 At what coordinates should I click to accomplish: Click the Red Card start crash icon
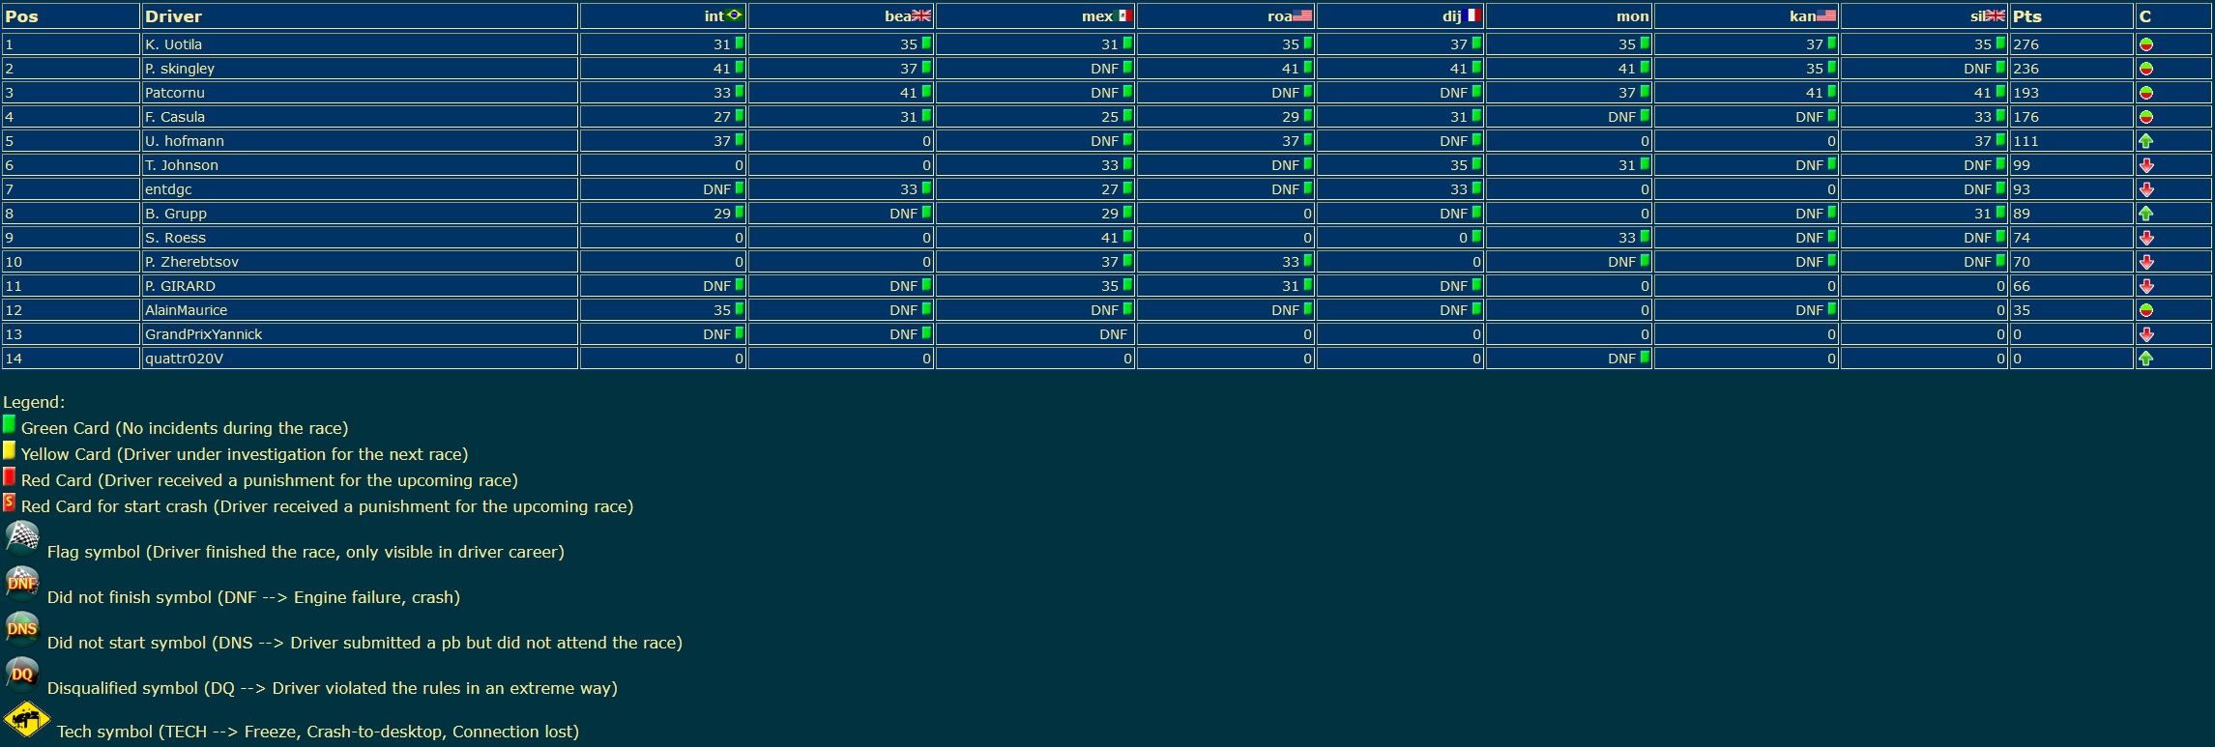pyautogui.click(x=9, y=503)
